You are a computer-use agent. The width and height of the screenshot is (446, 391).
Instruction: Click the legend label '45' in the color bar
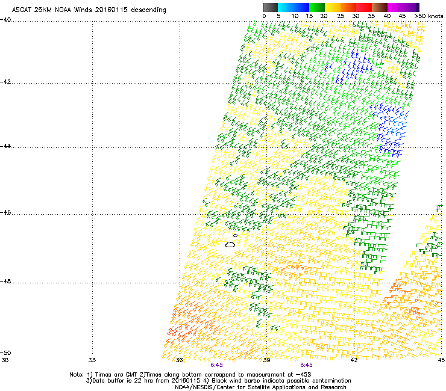(x=402, y=16)
